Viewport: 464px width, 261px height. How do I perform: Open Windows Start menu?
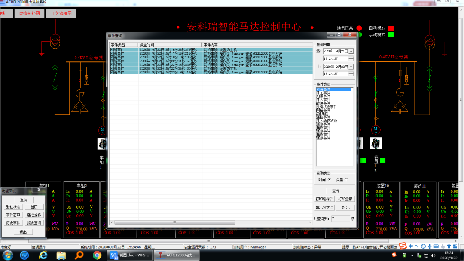(7, 255)
